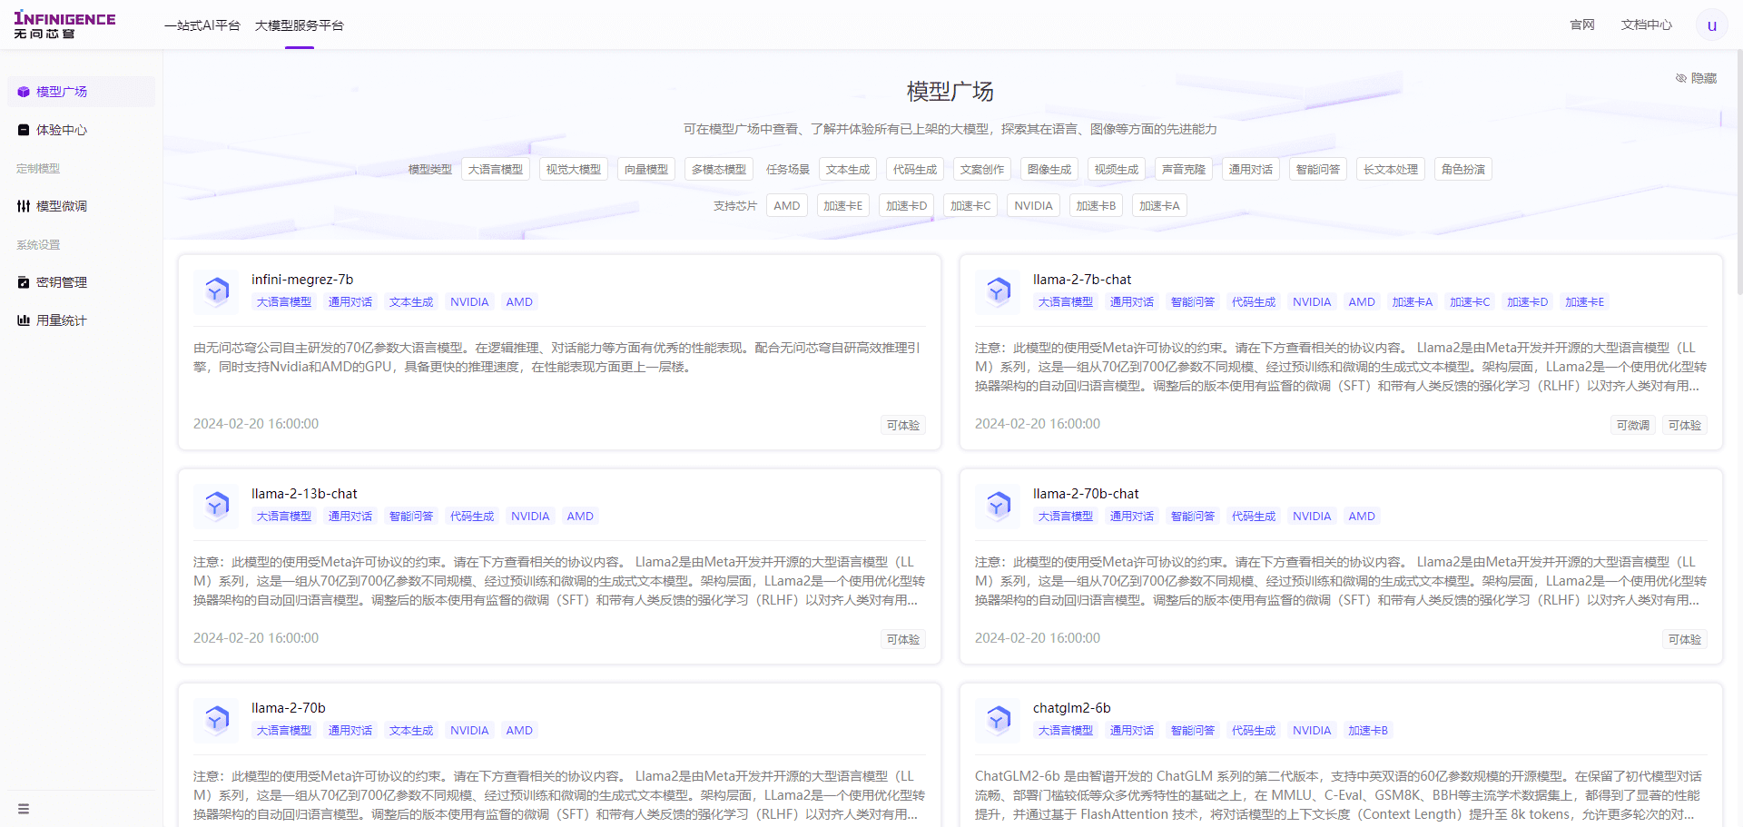
Task: Click the 密钥管理 key icon
Action: [24, 282]
